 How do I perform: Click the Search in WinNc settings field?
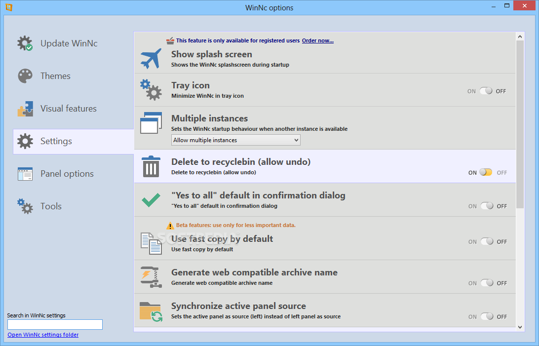55,324
